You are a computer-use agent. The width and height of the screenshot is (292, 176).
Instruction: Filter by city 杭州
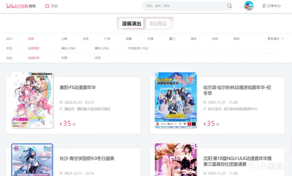(215, 39)
